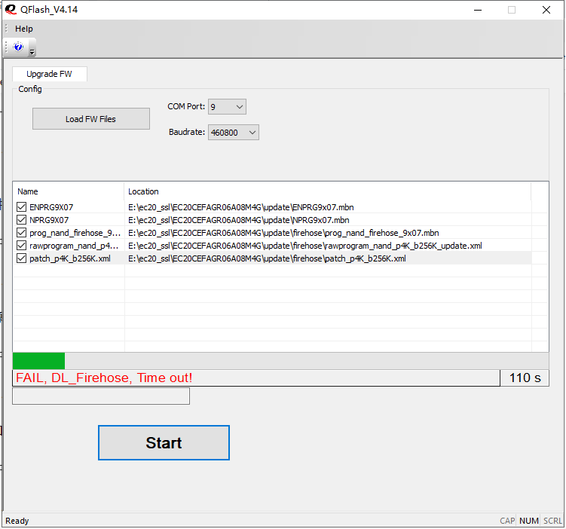This screenshot has width=566, height=529.
Task: Click the CAP indicator in status bar
Action: coord(507,521)
